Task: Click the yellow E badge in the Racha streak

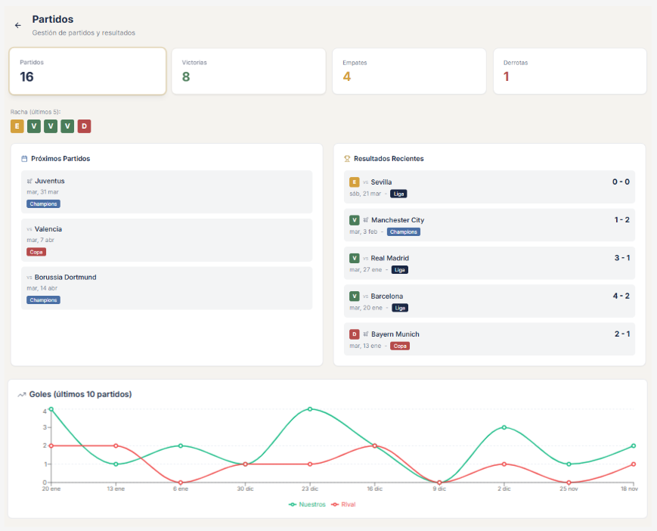Action: 17,126
